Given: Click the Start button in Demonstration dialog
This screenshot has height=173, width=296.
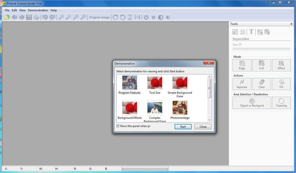Looking at the screenshot, I should [x=183, y=127].
